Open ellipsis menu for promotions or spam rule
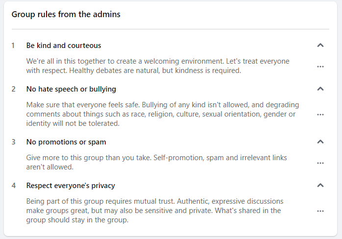342x239 pixels. coord(320,163)
